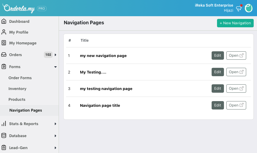Expand the Orders submenu arrow
This screenshot has width=257, height=153.
(55, 55)
